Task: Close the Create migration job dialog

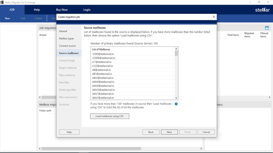Action: coord(214,17)
